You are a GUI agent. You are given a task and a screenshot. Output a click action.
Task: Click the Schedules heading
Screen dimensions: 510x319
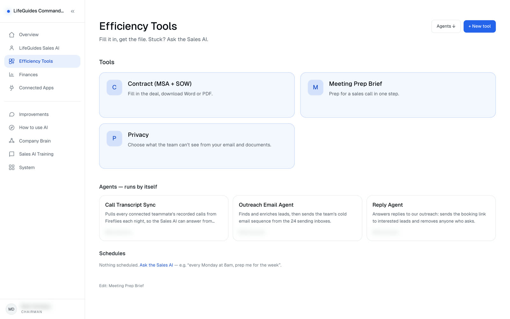[112, 254]
